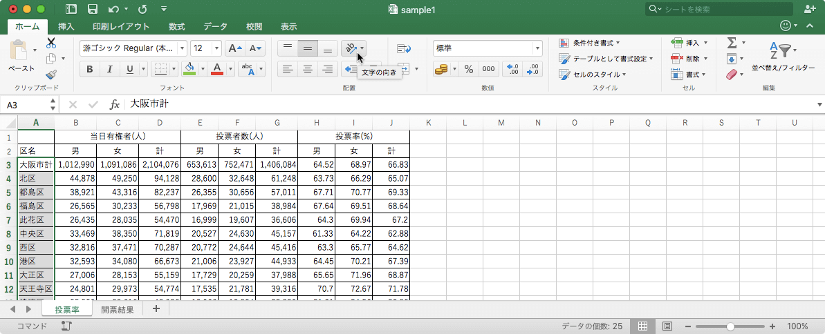Apply percent style format
The image size is (825, 334).
[x=469, y=69]
